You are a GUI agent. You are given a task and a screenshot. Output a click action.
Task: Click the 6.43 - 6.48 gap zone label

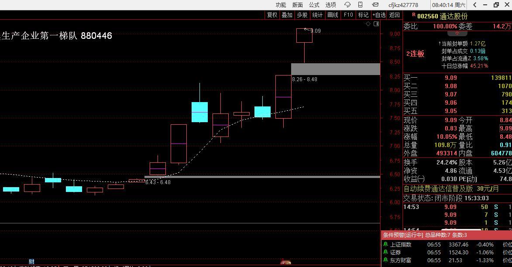(x=158, y=182)
